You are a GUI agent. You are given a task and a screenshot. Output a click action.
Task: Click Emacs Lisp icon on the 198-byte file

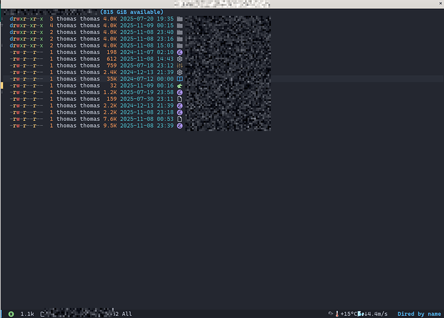pos(180,52)
